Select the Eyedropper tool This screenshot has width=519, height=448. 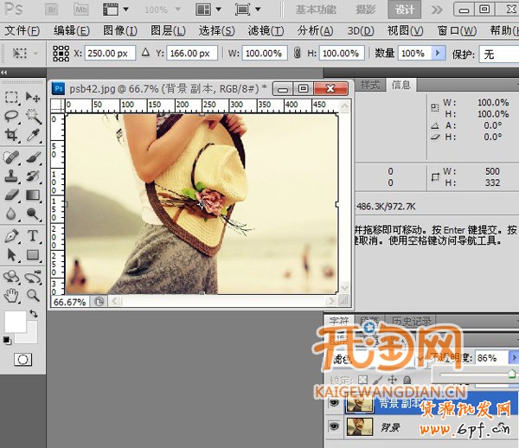(33, 135)
